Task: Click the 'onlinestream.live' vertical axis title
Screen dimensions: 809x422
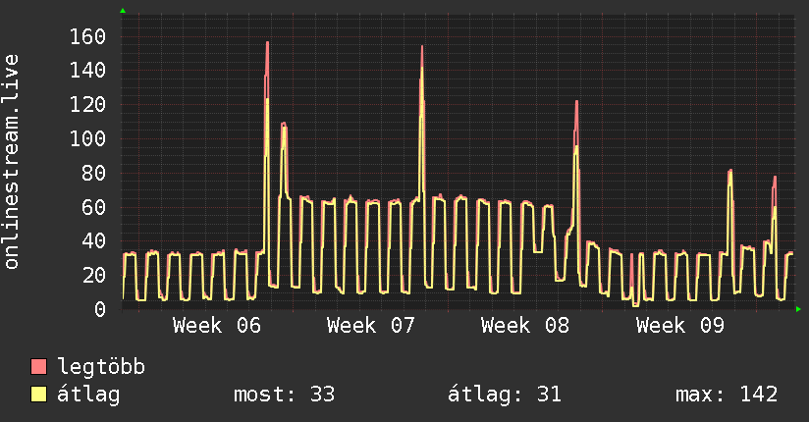Action: point(12,162)
